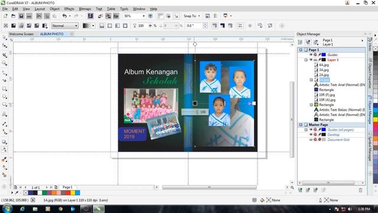Toggle visibility eye of Document Grid
The height and width of the screenshot is (213, 378).
point(311,140)
